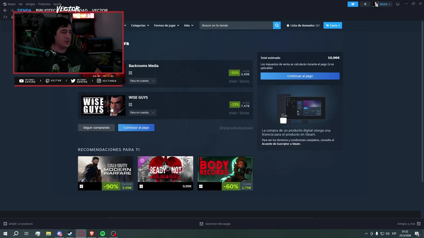Screen dimensions: 424x238
Task: Click Añadir link for Backrooms Media
Action: tap(233, 81)
